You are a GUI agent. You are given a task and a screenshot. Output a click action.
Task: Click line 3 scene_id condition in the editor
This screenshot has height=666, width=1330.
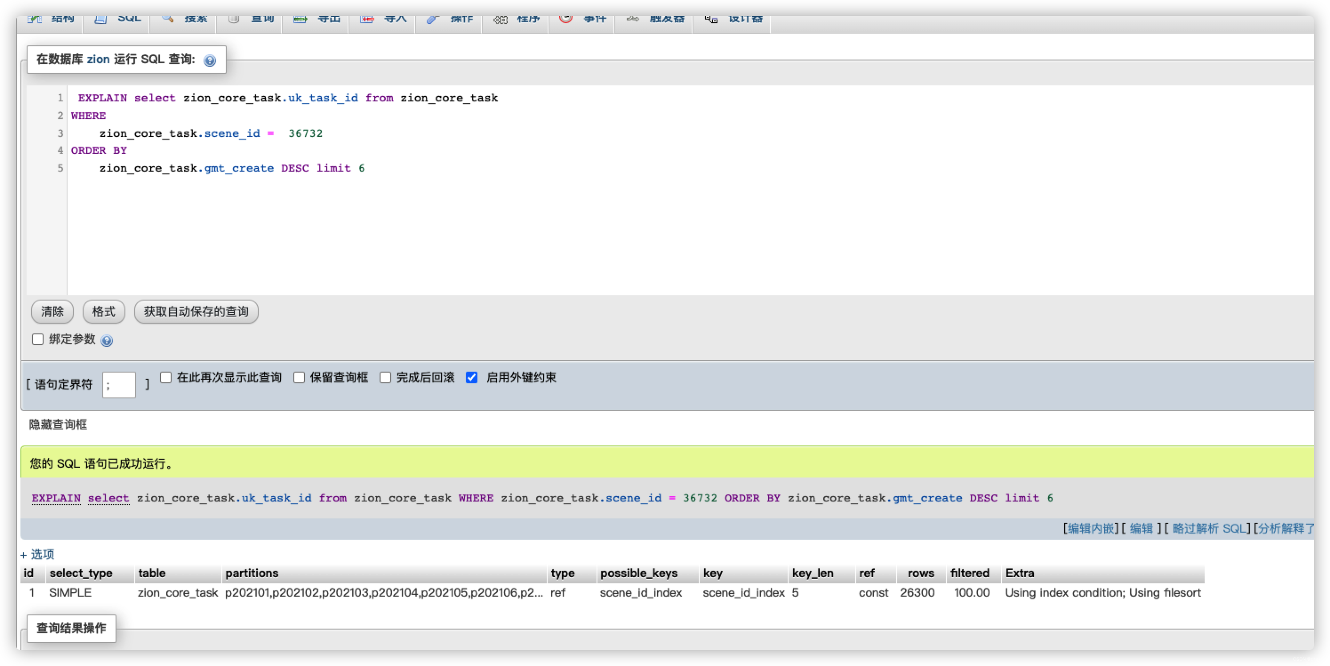pyautogui.click(x=211, y=133)
